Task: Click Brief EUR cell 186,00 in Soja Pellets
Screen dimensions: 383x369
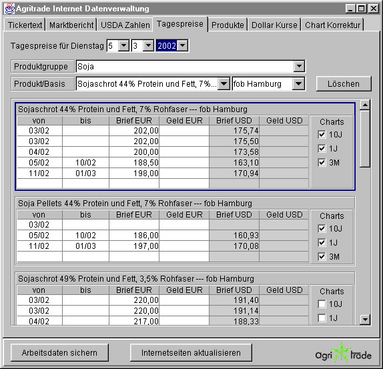Action: click(x=134, y=236)
